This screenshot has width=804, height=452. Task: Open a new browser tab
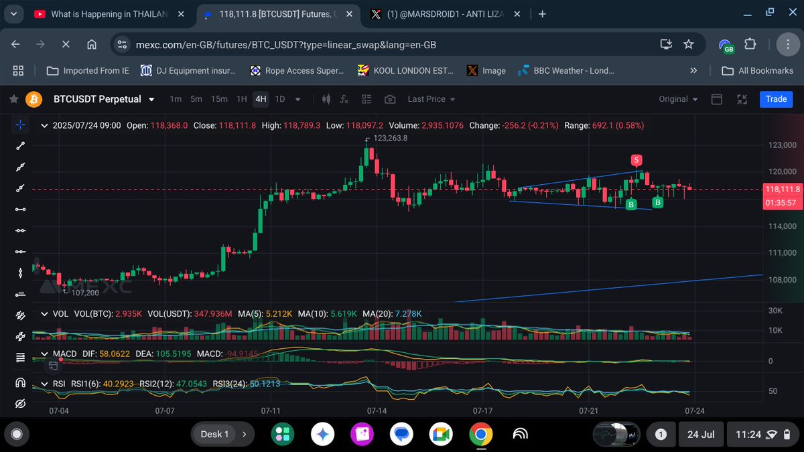click(x=542, y=13)
